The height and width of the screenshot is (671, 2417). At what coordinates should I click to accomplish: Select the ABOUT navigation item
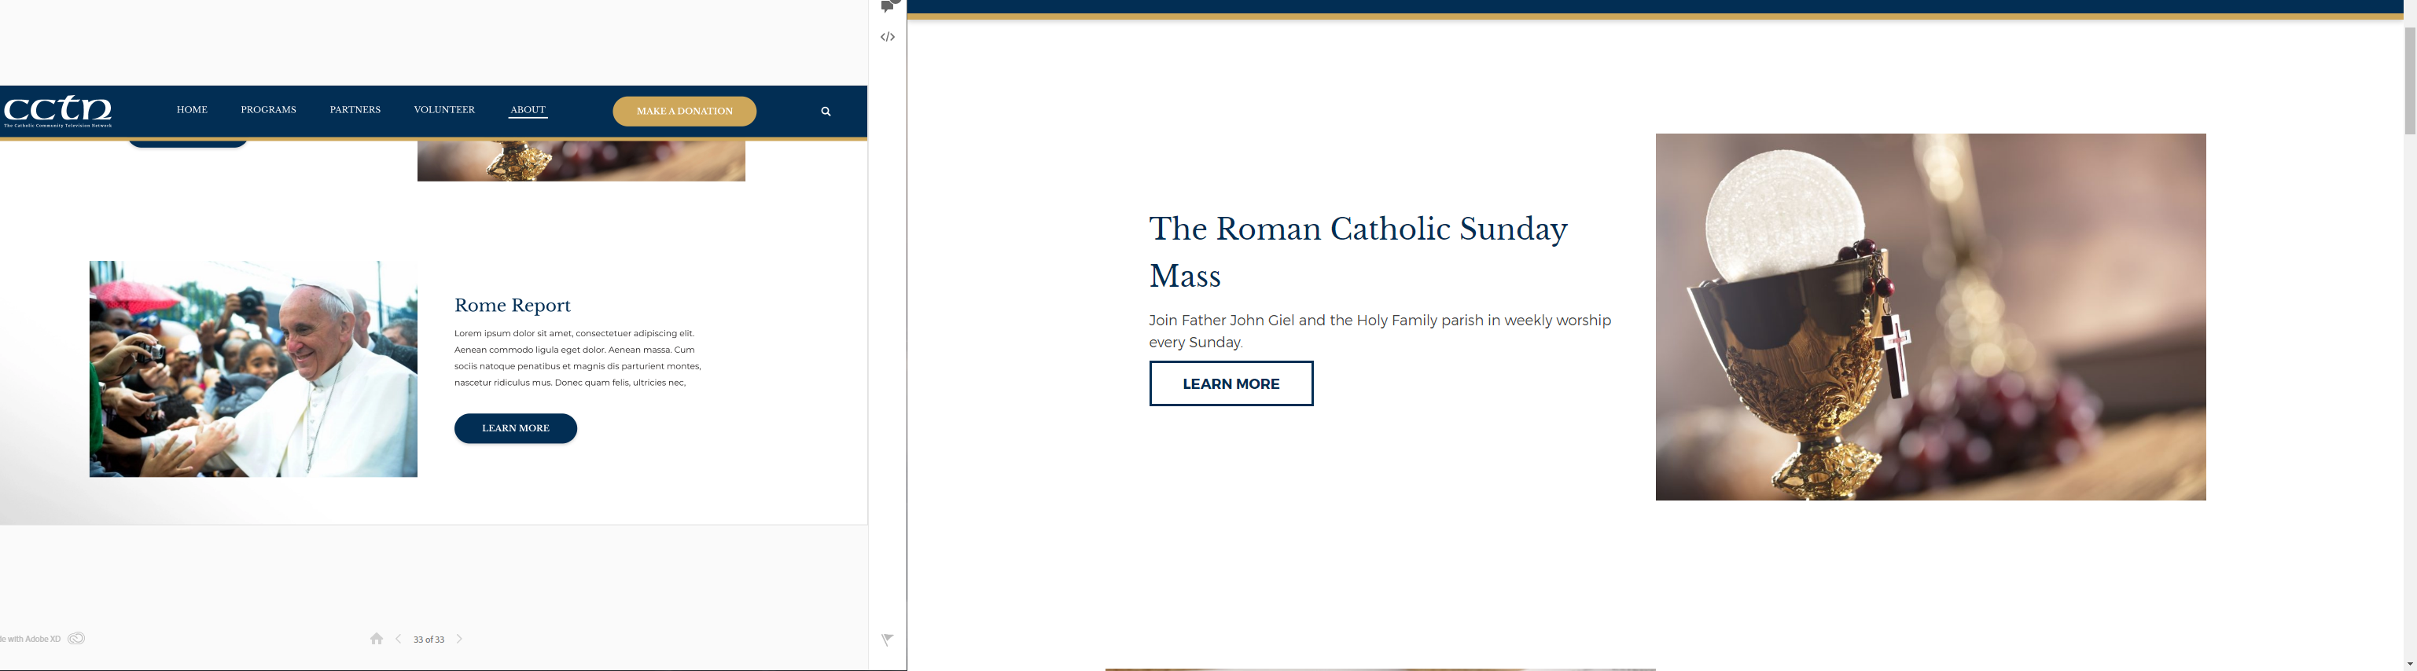pyautogui.click(x=528, y=111)
